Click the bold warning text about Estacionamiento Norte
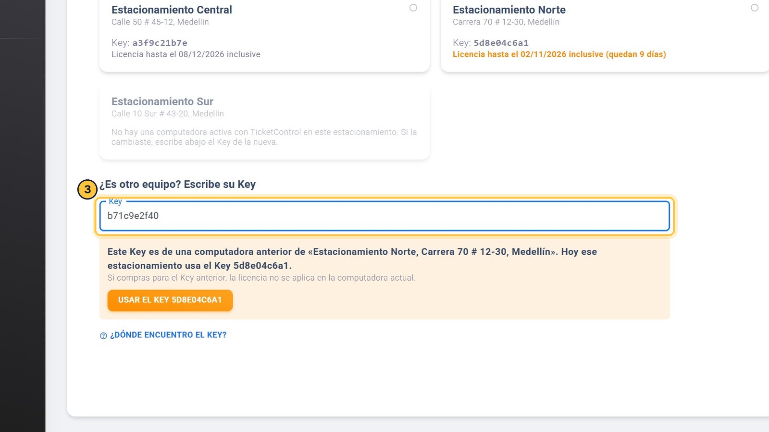 [352, 259]
